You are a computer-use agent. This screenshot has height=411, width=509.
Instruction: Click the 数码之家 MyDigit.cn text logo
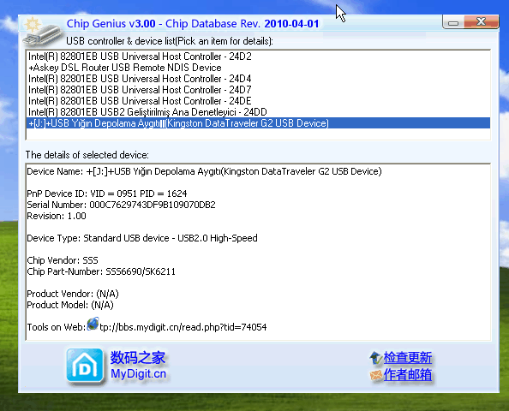coord(138,366)
